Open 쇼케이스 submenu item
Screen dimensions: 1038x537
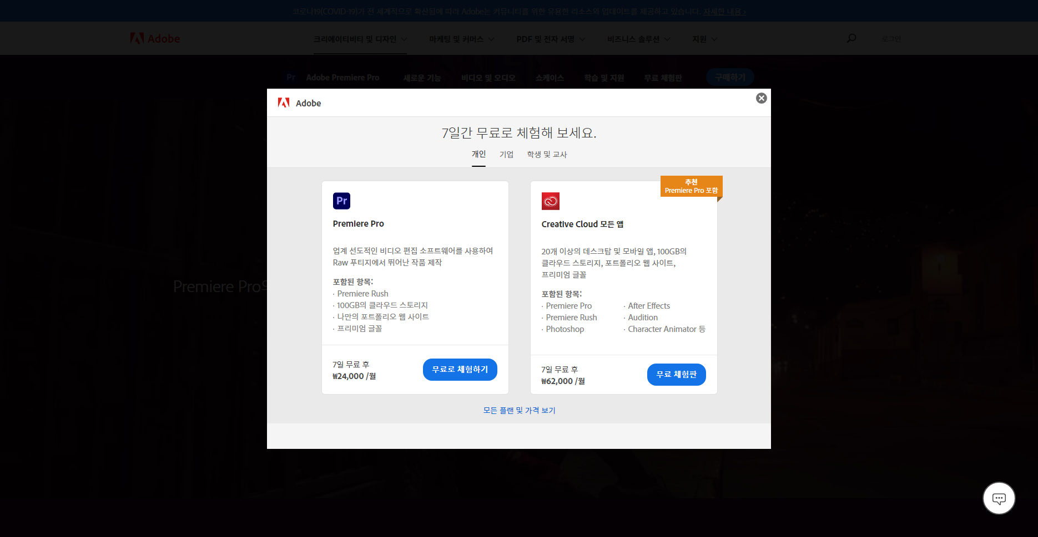pyautogui.click(x=550, y=78)
